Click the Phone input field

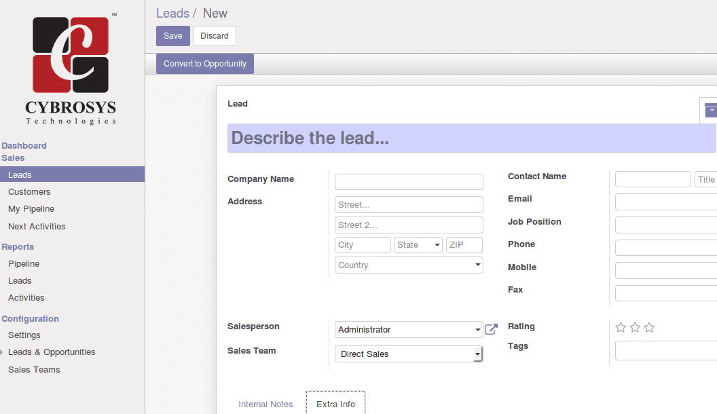(x=666, y=247)
